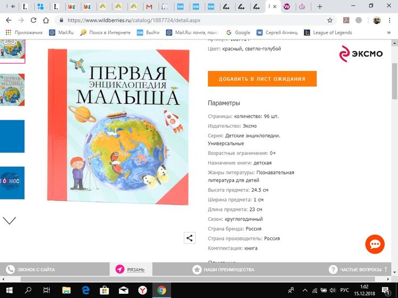The image size is (398, 298).
Task: Open Mail app from the taskbar
Action: tap(124, 290)
